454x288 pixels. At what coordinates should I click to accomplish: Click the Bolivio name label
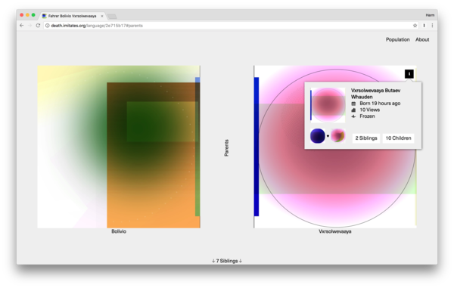[119, 231]
